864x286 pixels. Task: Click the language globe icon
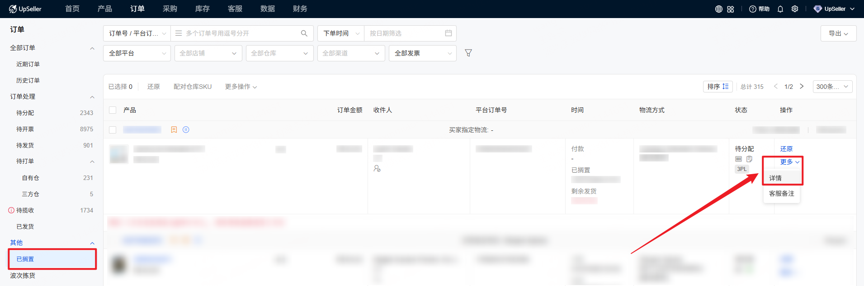(719, 9)
